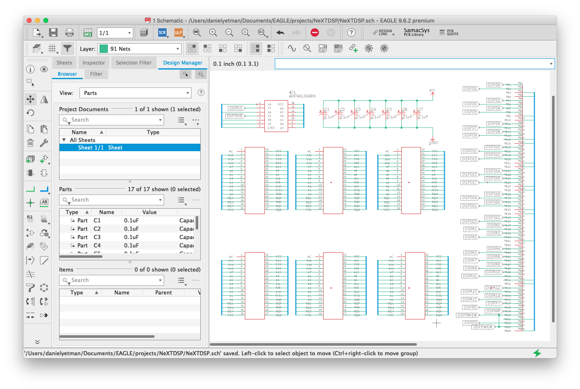Click the Print icon in toolbar

coord(70,32)
